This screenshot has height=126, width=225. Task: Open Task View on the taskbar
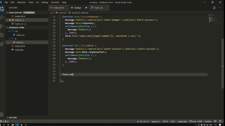coord(8,125)
